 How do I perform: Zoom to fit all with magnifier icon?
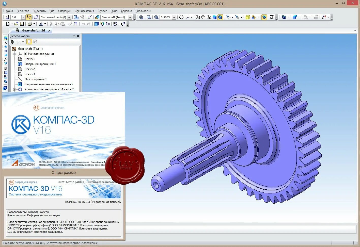pos(141,17)
